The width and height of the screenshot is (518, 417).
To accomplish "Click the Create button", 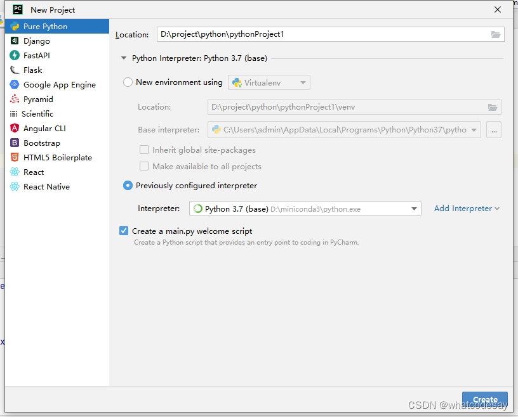I will [484, 400].
